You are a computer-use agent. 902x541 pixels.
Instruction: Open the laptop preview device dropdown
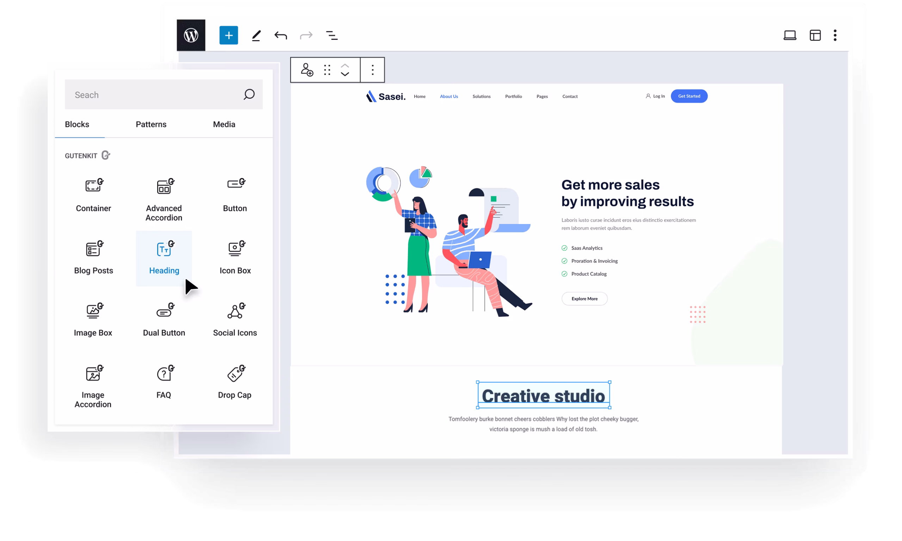click(790, 35)
